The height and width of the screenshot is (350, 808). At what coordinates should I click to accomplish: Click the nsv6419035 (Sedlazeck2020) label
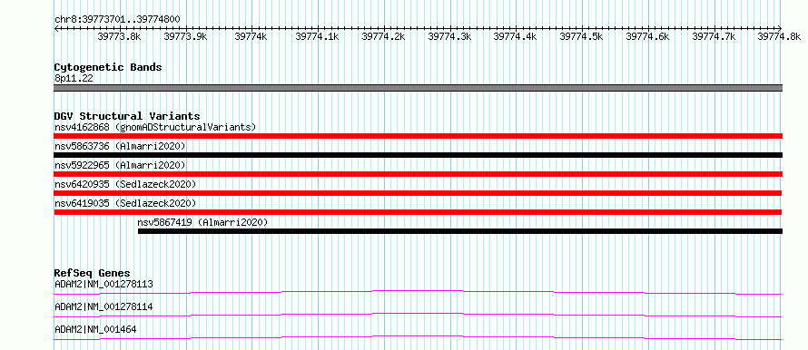tap(125, 203)
